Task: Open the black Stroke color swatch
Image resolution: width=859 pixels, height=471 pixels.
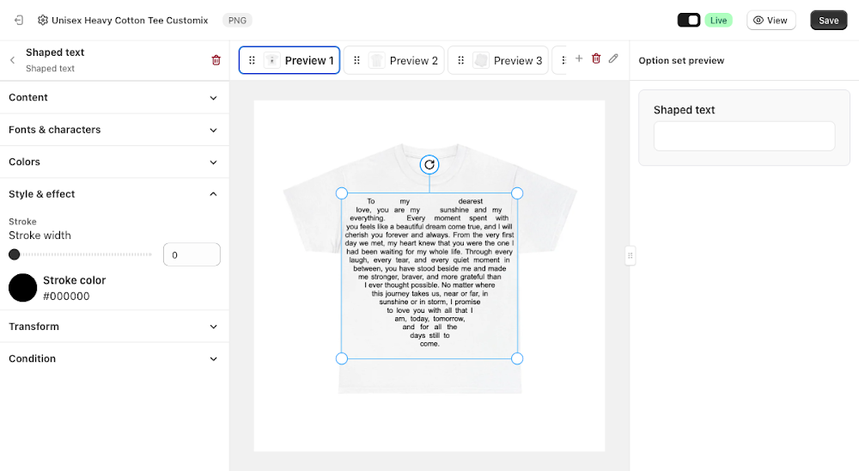Action: (22, 288)
